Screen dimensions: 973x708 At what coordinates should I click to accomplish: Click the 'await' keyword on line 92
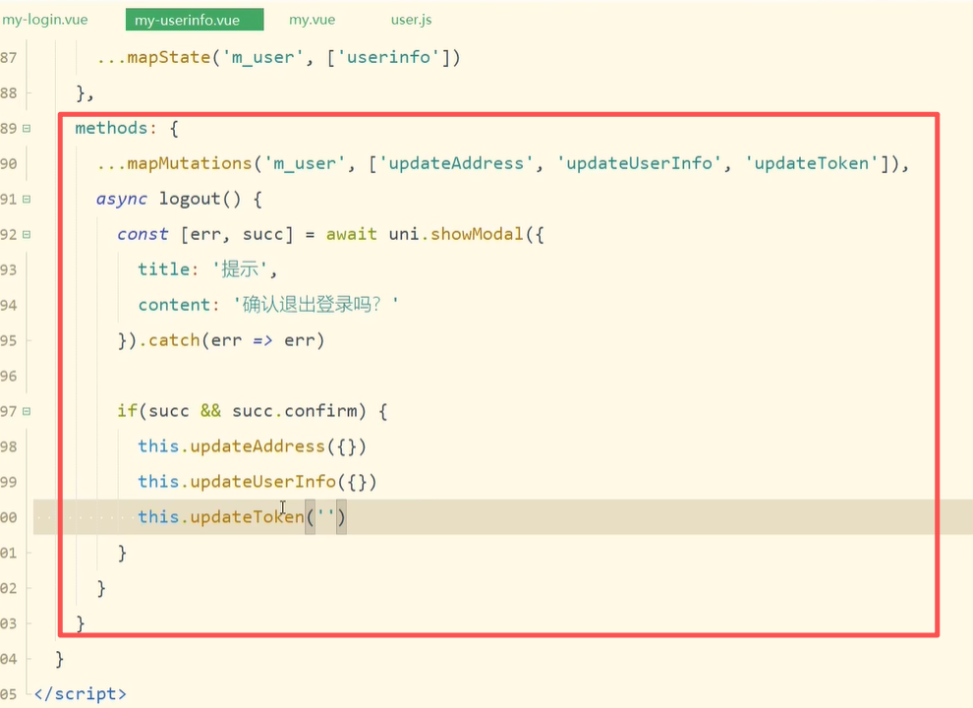point(351,234)
